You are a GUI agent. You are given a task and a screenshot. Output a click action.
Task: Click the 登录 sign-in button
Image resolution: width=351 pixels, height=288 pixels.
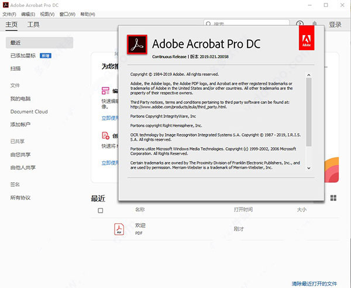pyautogui.click(x=335, y=25)
